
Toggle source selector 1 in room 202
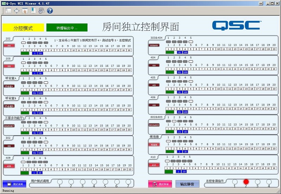24,43
